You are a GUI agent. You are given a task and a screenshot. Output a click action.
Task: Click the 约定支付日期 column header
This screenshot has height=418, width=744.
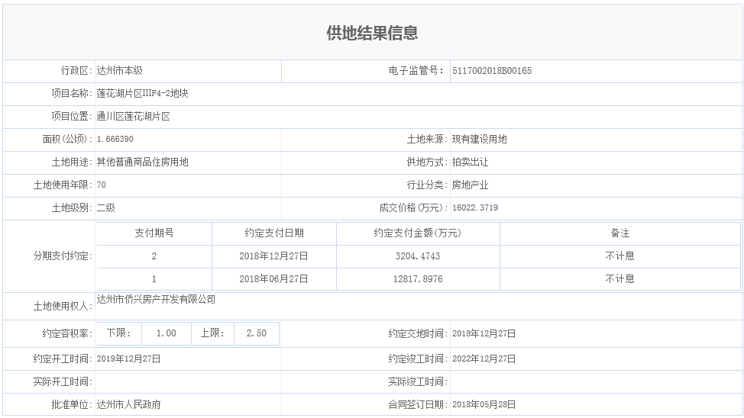(273, 233)
